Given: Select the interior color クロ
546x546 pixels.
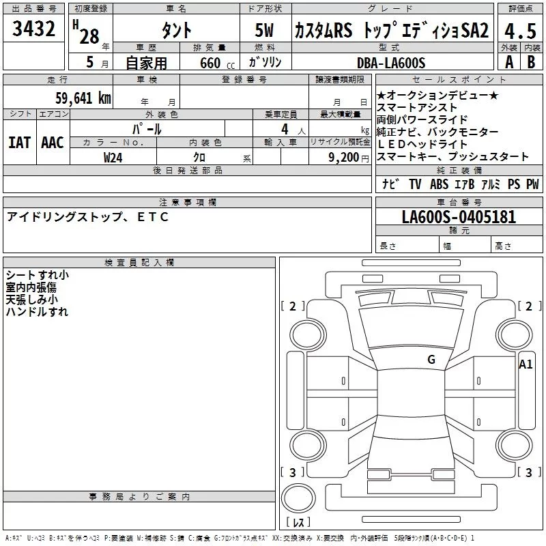Looking at the screenshot, I should 199,158.
